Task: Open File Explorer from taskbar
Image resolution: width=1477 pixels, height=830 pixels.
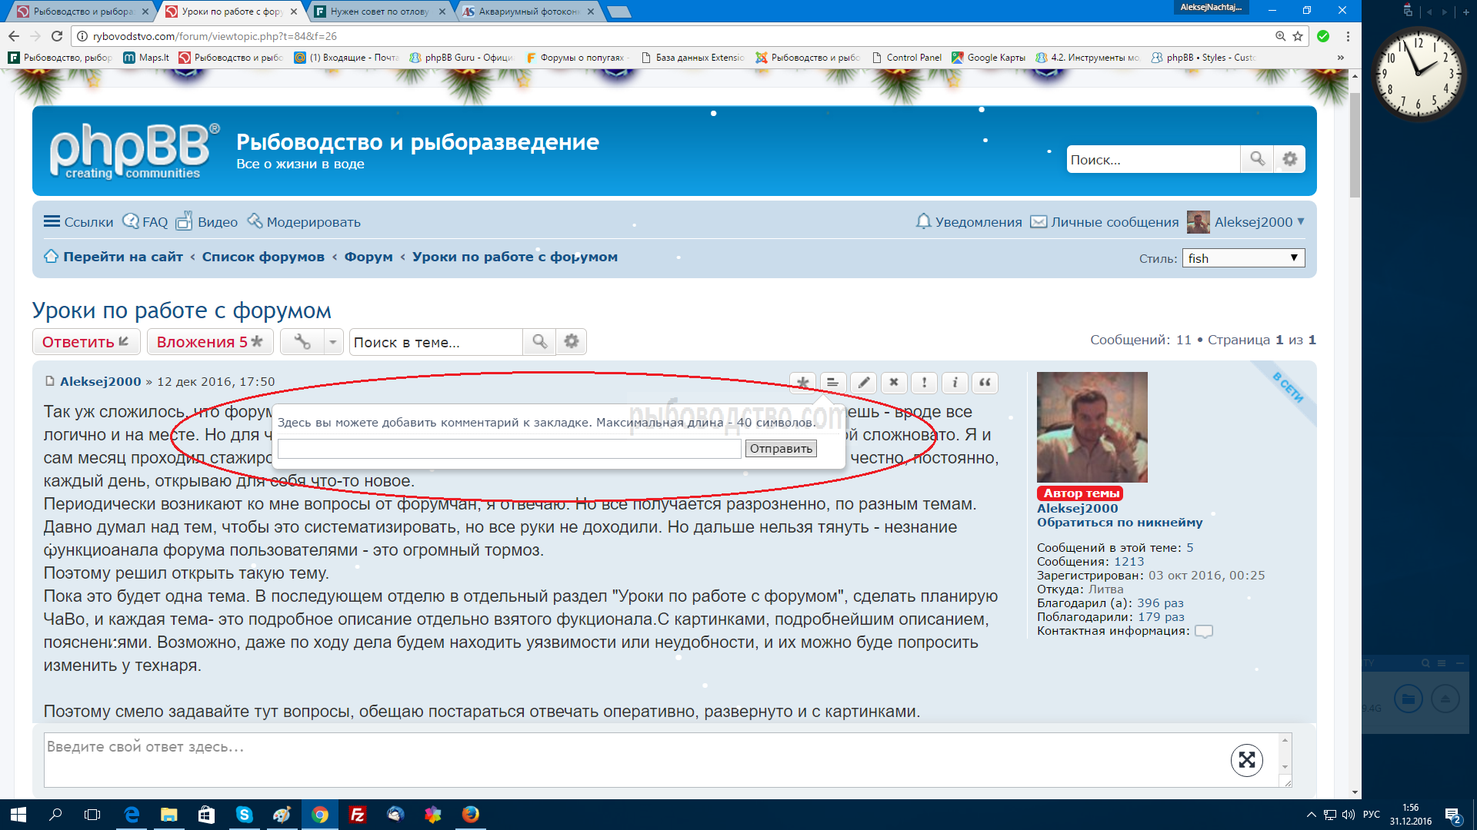Action: click(x=168, y=815)
